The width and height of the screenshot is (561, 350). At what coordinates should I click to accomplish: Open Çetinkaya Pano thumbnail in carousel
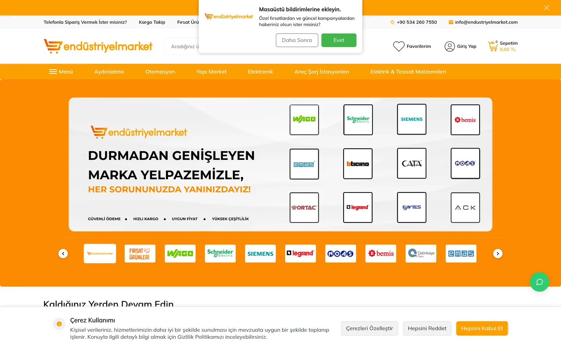[x=421, y=254]
